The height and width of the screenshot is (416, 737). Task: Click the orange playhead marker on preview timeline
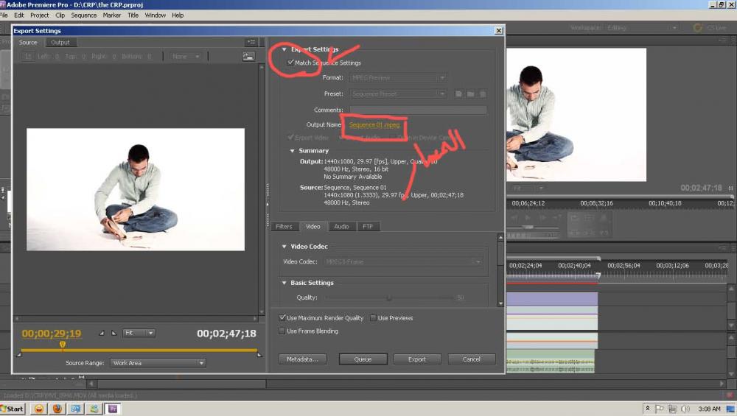coord(62,345)
